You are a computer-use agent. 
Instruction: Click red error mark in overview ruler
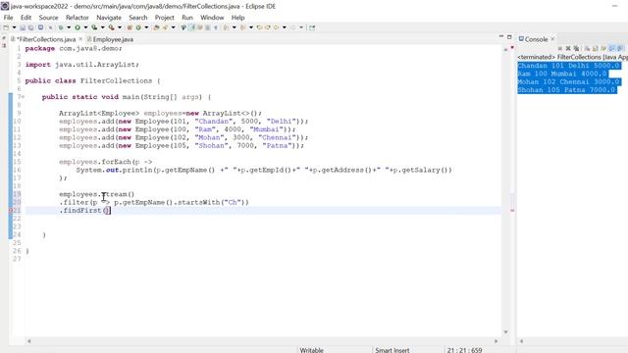click(x=512, y=210)
